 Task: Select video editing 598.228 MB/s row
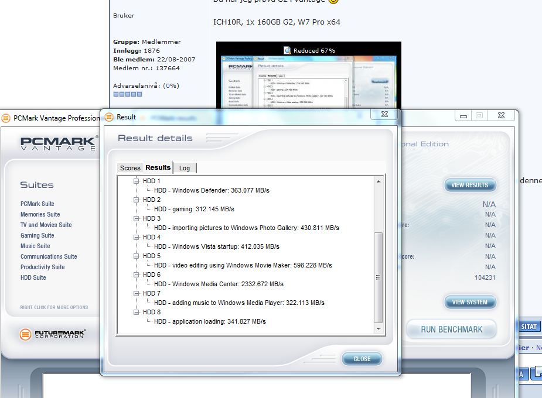coord(243,265)
